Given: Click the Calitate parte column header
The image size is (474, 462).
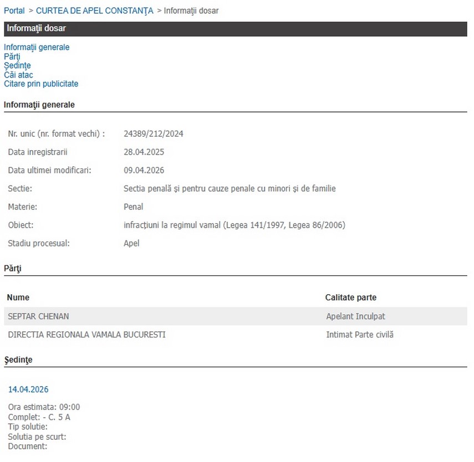Looking at the screenshot, I should tap(350, 297).
